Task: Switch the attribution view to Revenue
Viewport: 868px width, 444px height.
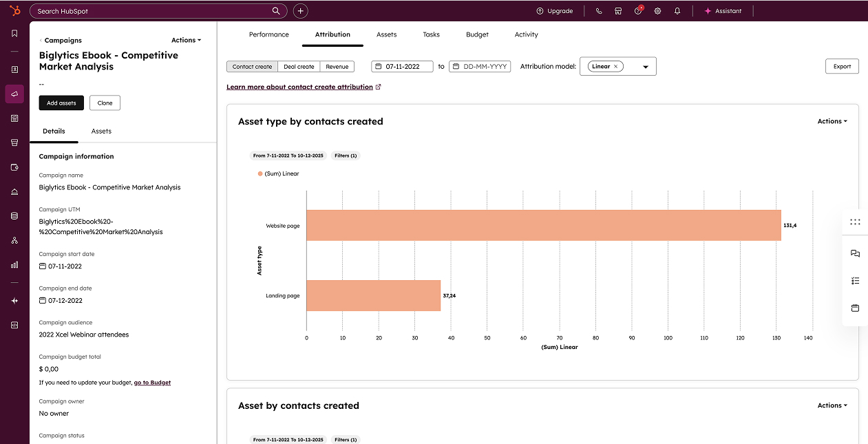Action: click(x=337, y=67)
